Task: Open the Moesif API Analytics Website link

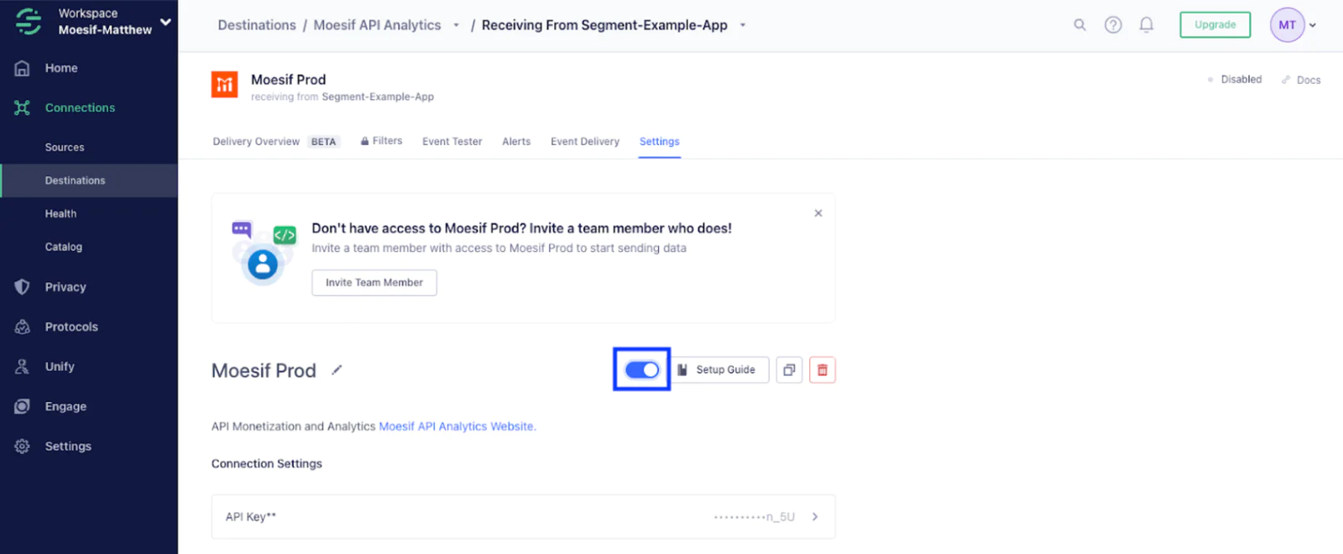Action: (x=457, y=426)
